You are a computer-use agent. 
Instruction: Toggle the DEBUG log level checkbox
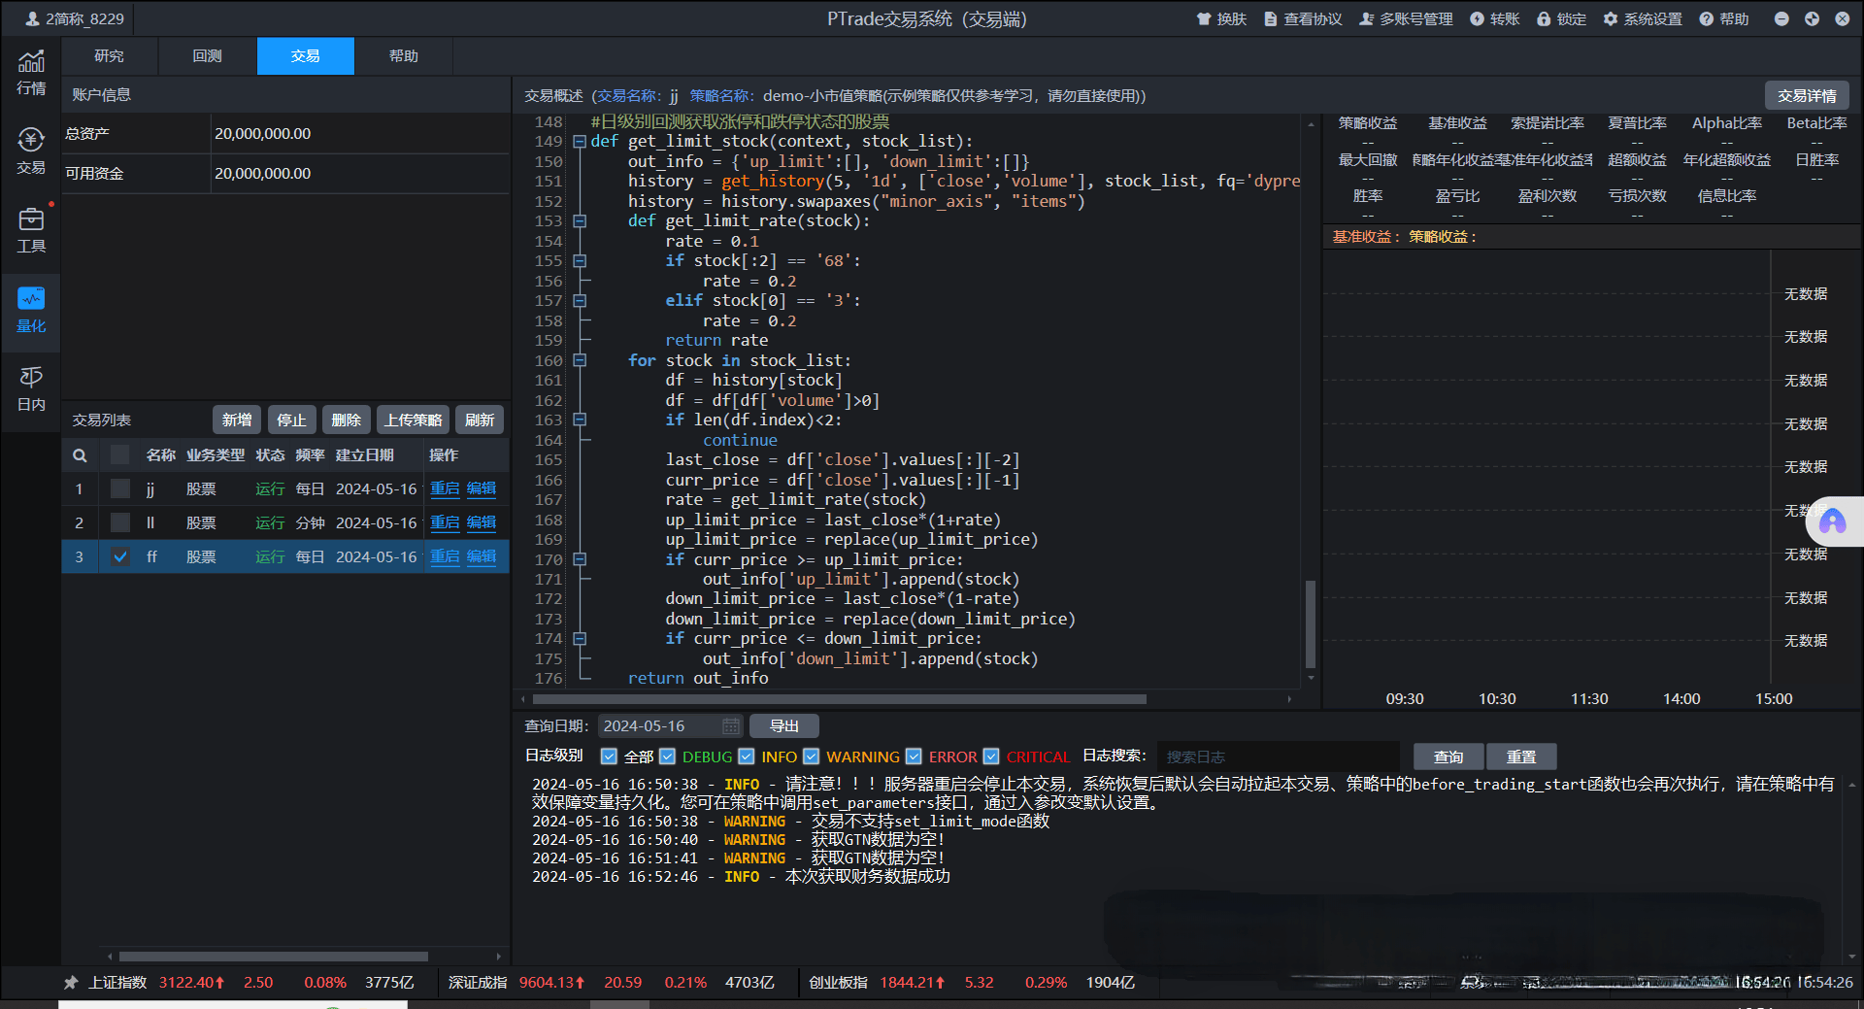tap(667, 757)
